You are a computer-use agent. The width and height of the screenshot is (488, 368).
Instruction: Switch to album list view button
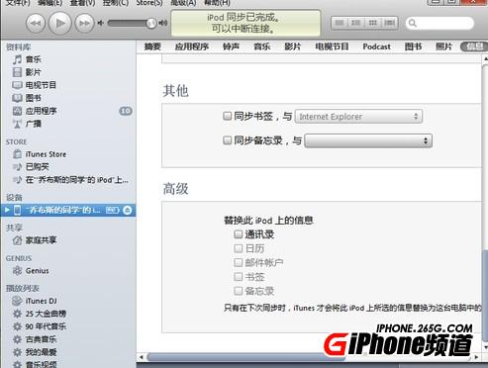(356, 23)
